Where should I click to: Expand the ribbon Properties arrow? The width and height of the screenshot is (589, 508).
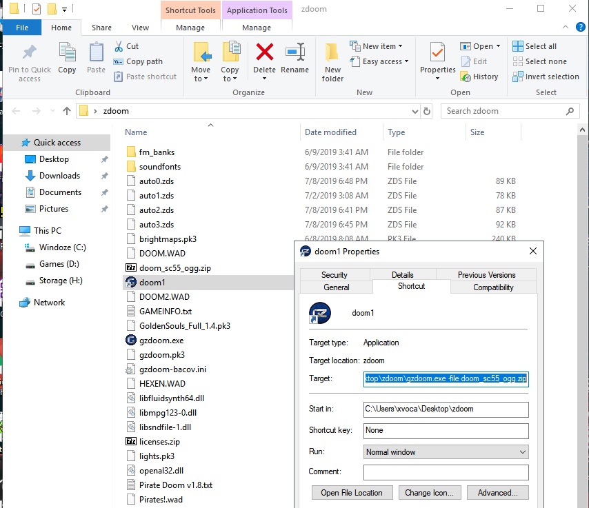click(438, 79)
